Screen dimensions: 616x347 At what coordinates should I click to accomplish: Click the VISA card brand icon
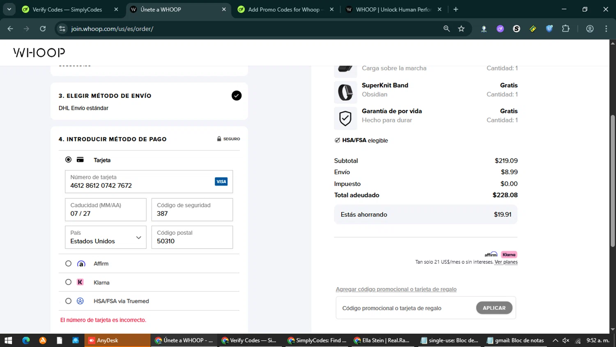click(x=221, y=181)
